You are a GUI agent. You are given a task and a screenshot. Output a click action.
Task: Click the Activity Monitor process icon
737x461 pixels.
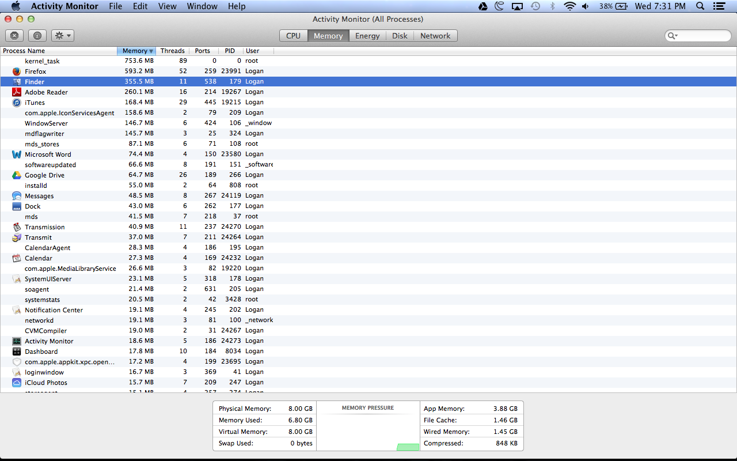click(17, 341)
